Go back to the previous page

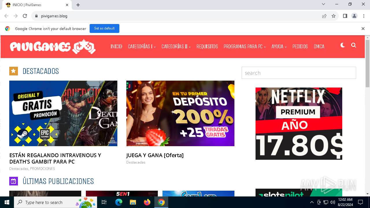6,16
